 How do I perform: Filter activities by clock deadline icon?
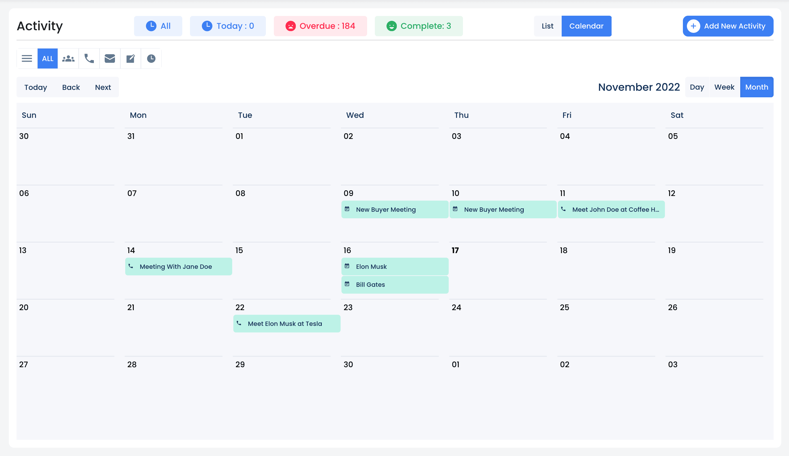(x=151, y=58)
